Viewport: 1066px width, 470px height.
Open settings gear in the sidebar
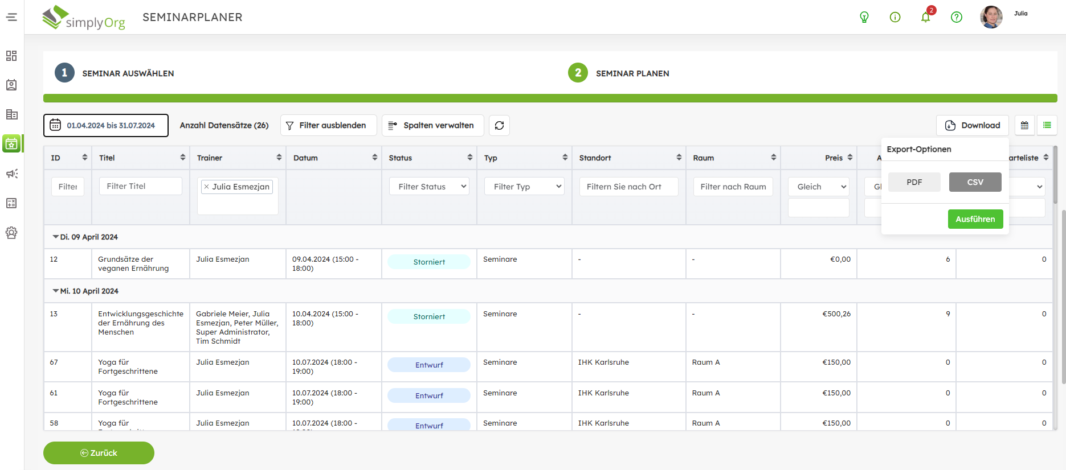point(11,233)
